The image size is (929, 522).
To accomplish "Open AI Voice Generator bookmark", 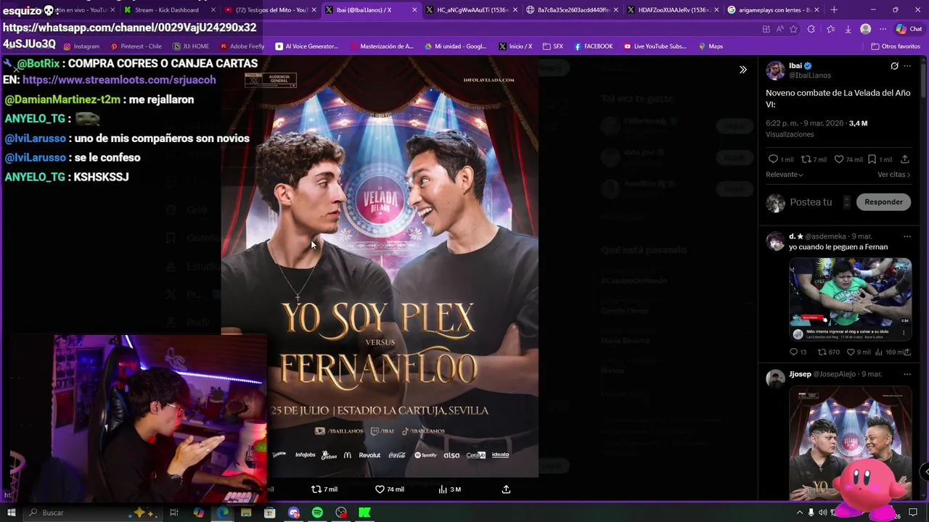I will pos(306,46).
